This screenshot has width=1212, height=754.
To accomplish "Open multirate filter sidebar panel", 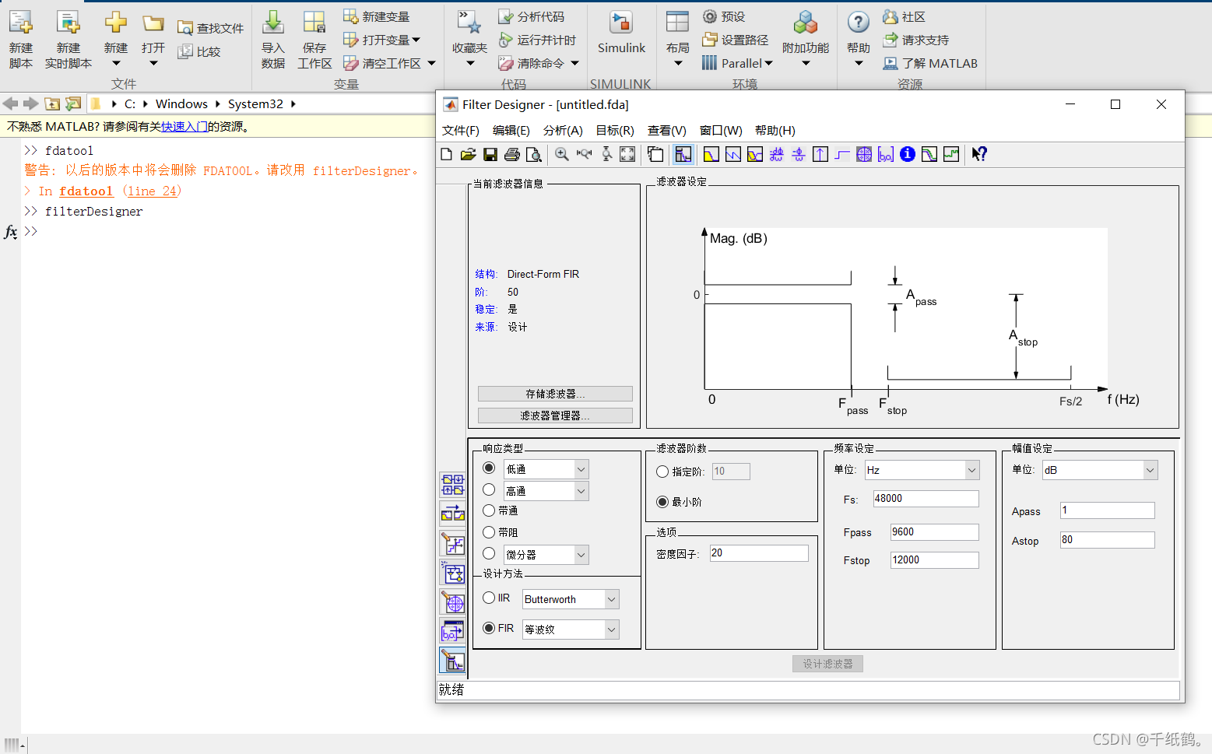I will point(452,485).
